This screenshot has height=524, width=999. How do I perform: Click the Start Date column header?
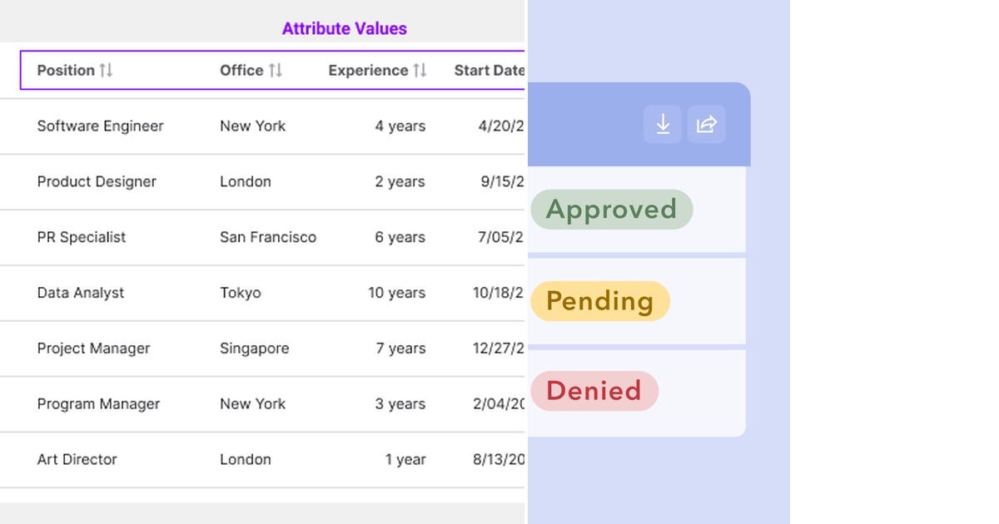click(x=490, y=71)
